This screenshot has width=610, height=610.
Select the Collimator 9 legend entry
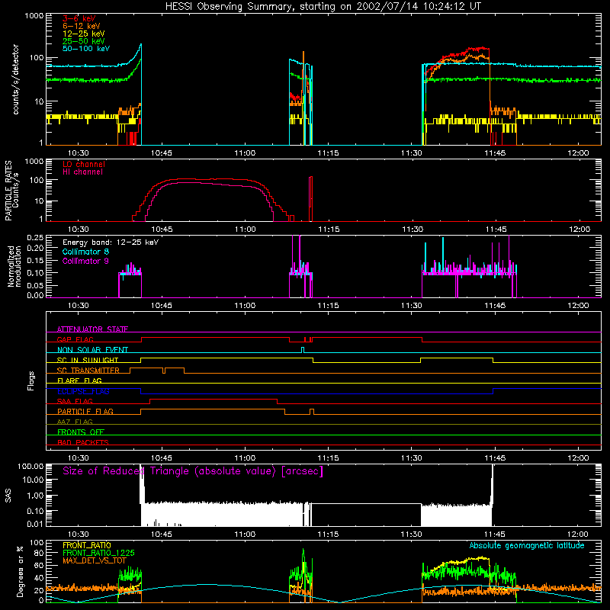85,261
